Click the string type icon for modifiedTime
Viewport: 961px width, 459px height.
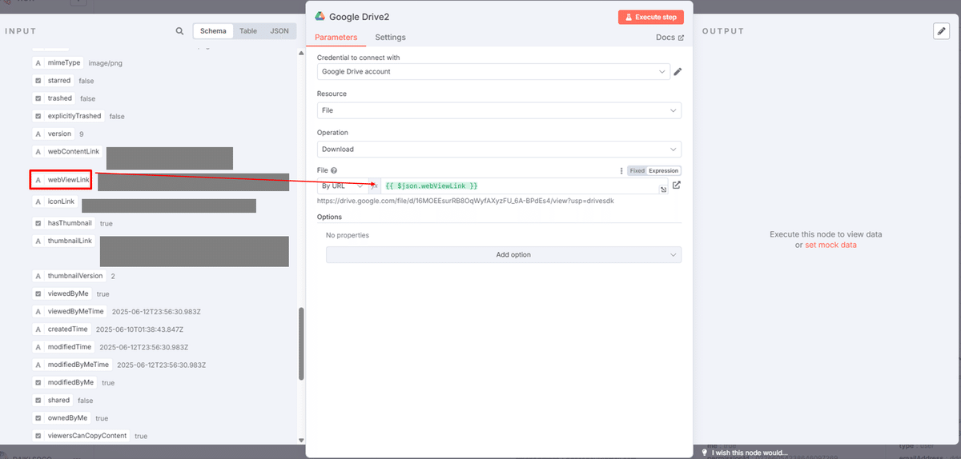(x=38, y=347)
